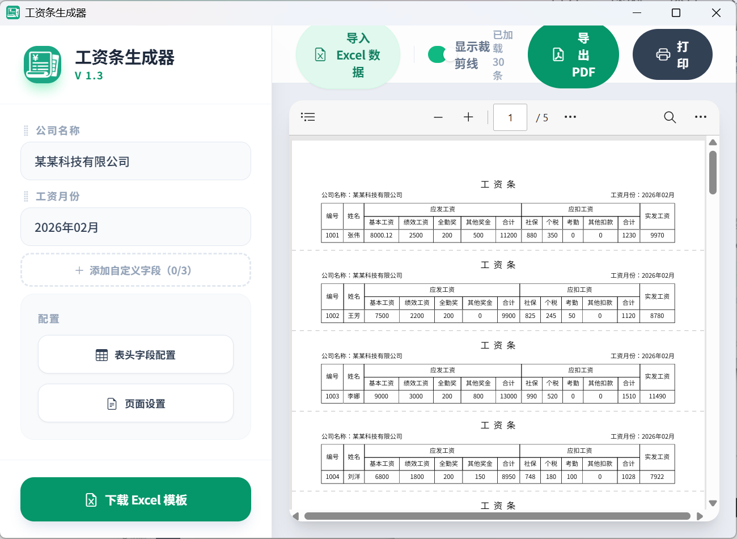Open 表头字段配置 settings

[135, 355]
